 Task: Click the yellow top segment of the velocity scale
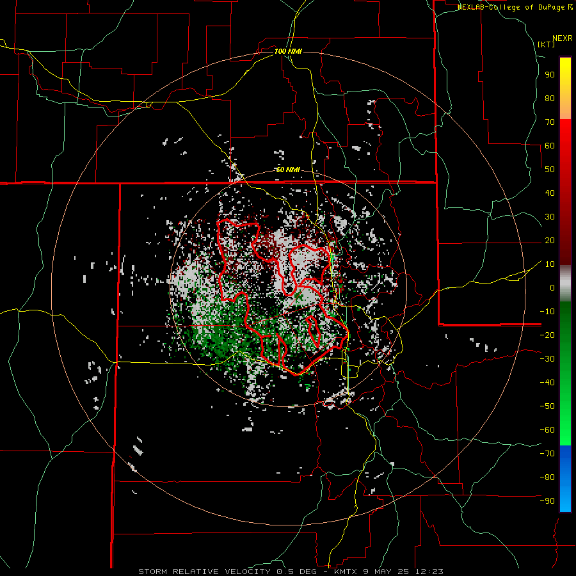pyautogui.click(x=565, y=88)
